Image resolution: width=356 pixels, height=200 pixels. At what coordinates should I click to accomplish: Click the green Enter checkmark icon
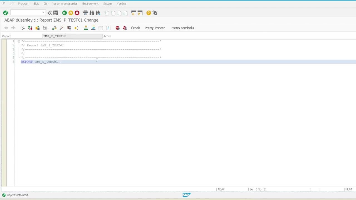tap(5, 13)
